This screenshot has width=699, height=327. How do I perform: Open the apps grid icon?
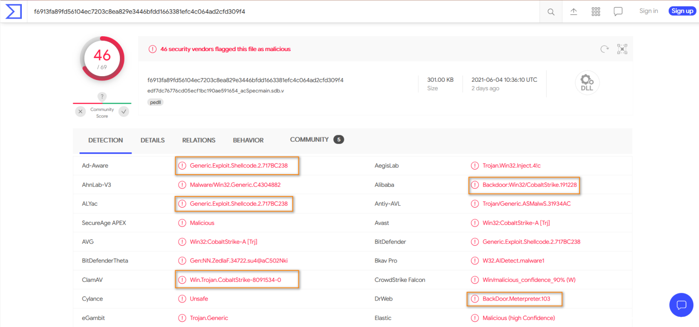coord(596,12)
